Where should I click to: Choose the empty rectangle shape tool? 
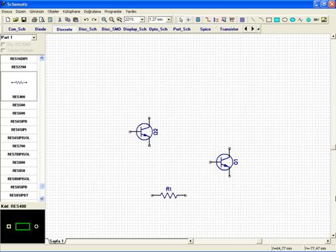[269, 20]
